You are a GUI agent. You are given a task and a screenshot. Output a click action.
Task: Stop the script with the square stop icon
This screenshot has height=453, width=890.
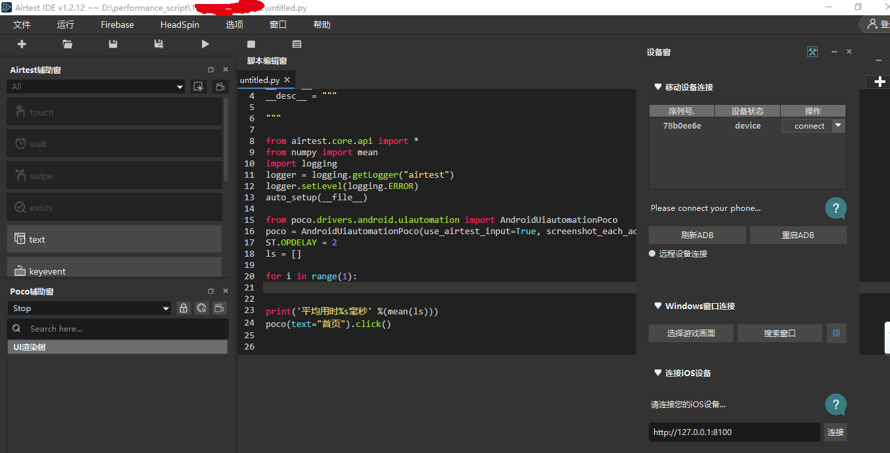pos(251,44)
